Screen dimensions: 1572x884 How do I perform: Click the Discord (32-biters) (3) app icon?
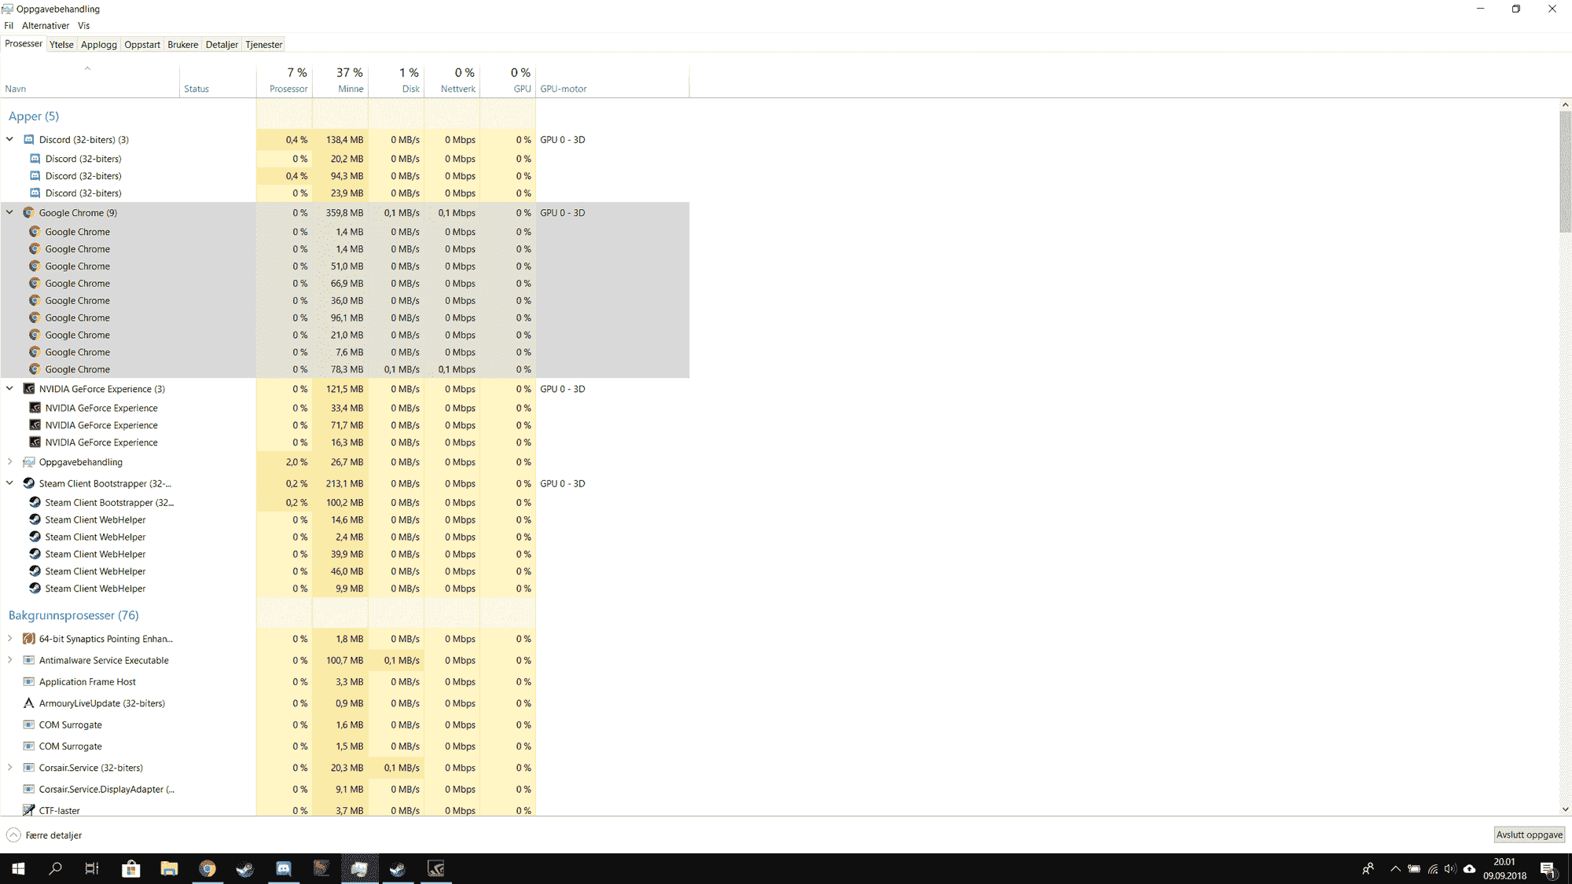(29, 140)
